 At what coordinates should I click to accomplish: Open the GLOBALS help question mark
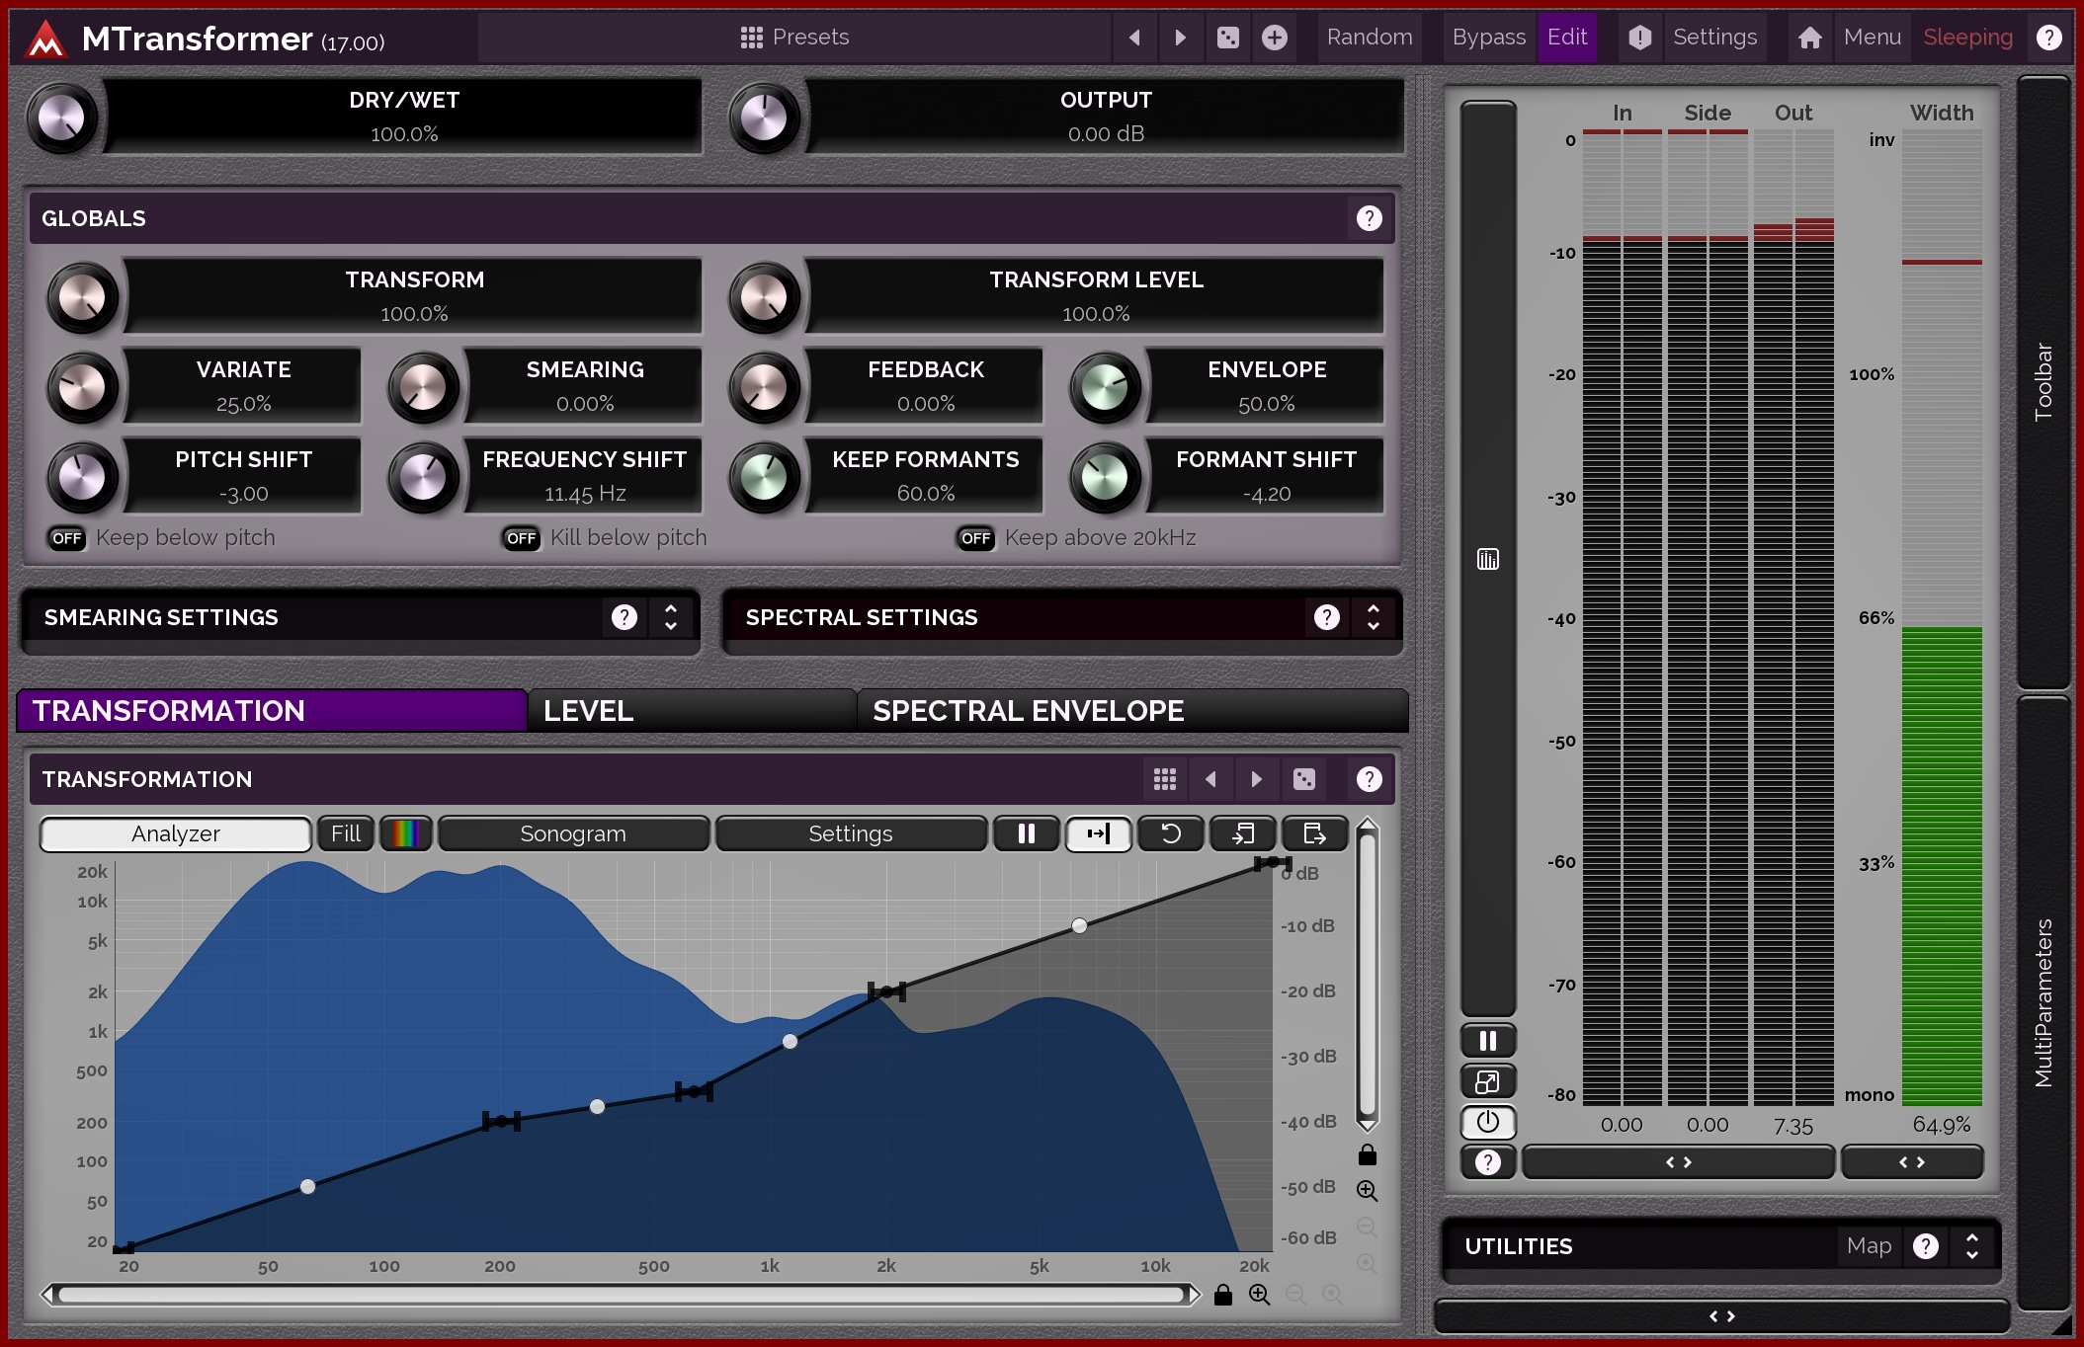click(1369, 218)
